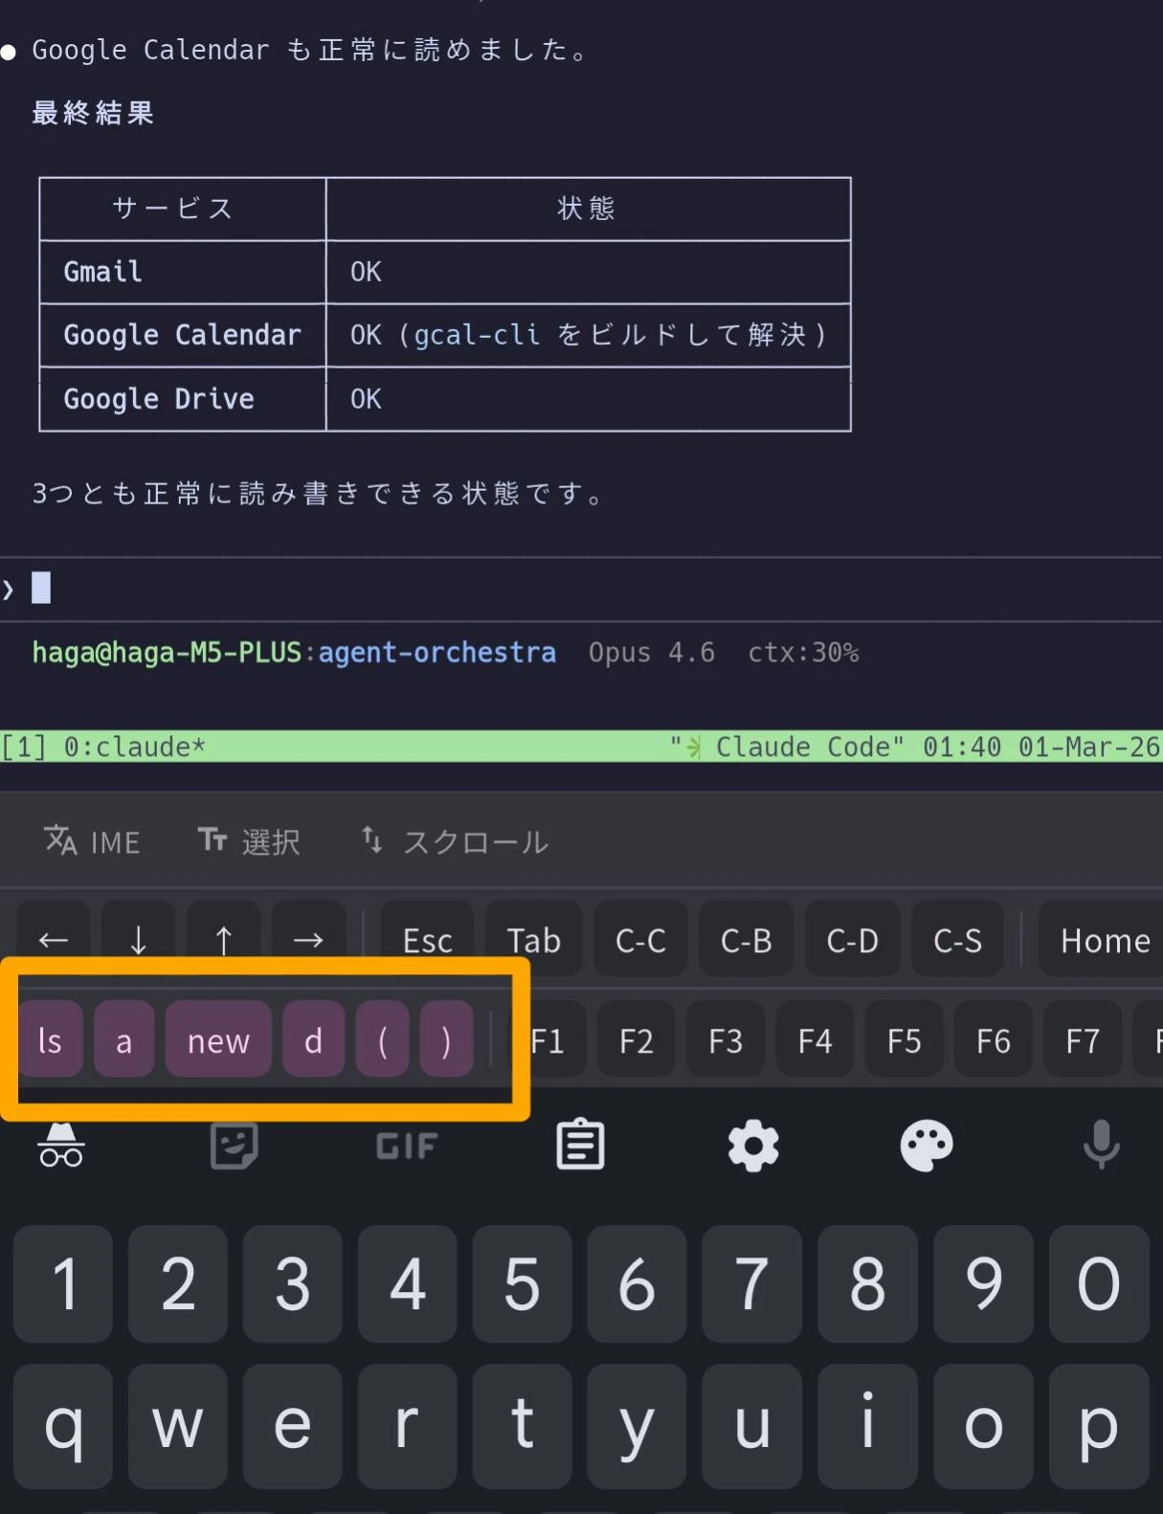Screen dimensions: 1163x1514
Task: Tap the letter q key
Action: (x=63, y=1424)
